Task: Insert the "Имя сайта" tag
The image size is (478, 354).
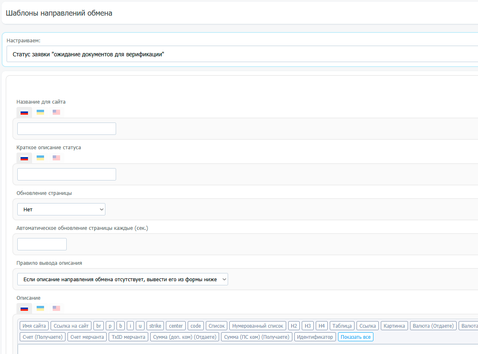Action: (34, 326)
